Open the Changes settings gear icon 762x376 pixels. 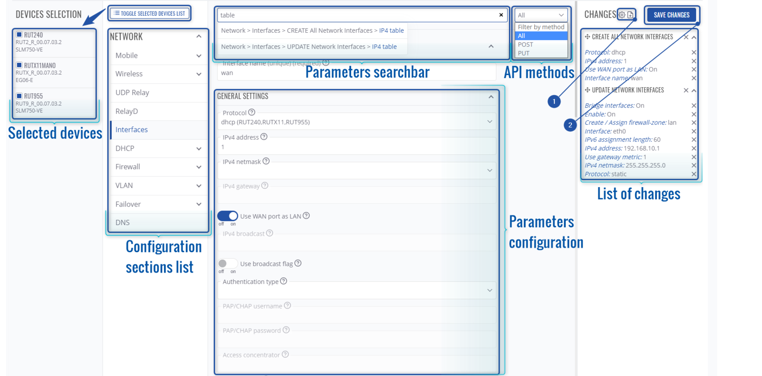pyautogui.click(x=622, y=15)
